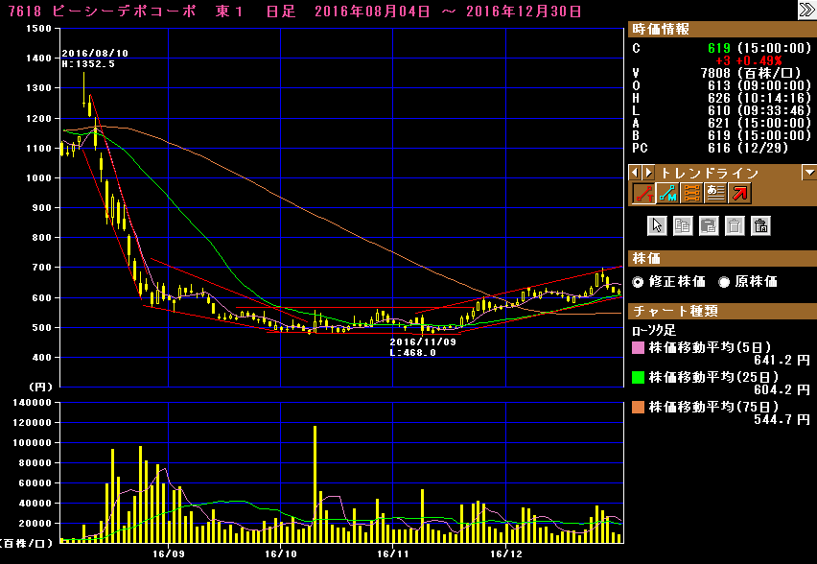Go to next drawing tool set arrow

tap(648, 174)
